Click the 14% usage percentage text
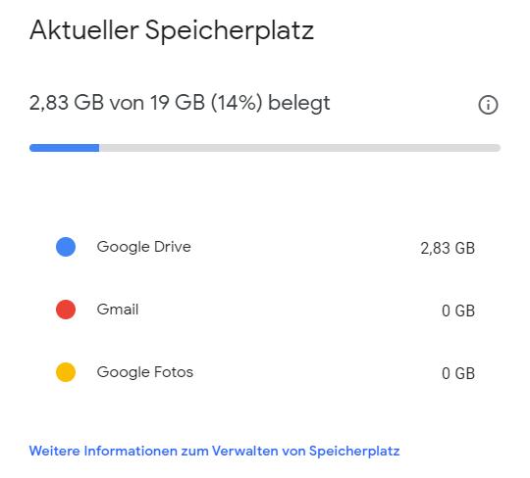Image resolution: width=530 pixels, height=478 pixels. tap(237, 103)
